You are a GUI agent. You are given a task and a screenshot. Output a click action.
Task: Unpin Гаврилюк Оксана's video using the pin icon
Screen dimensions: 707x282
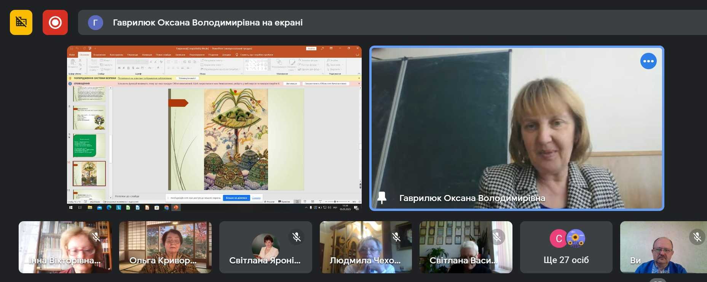381,198
